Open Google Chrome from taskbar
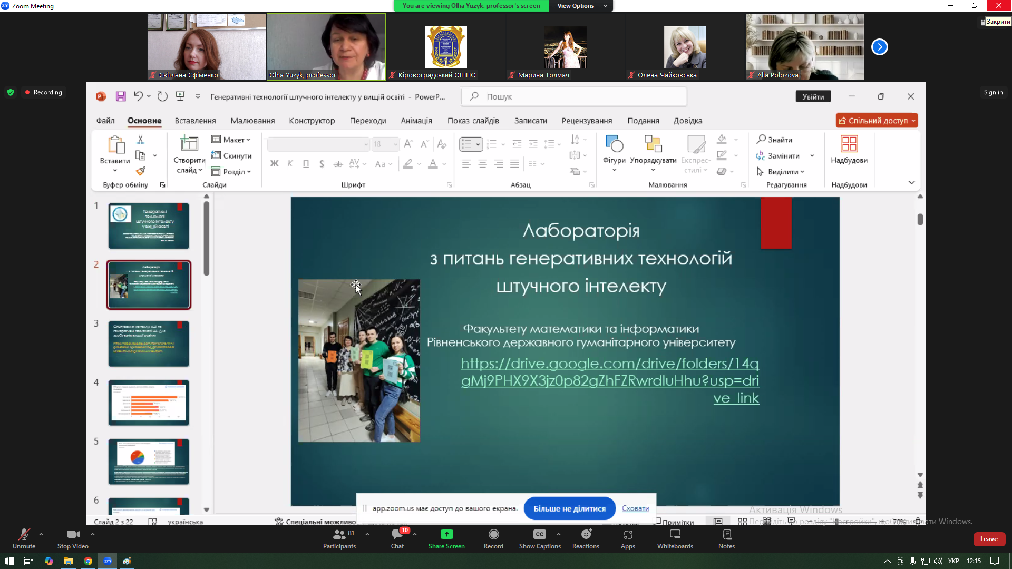1012x569 pixels. 88,561
